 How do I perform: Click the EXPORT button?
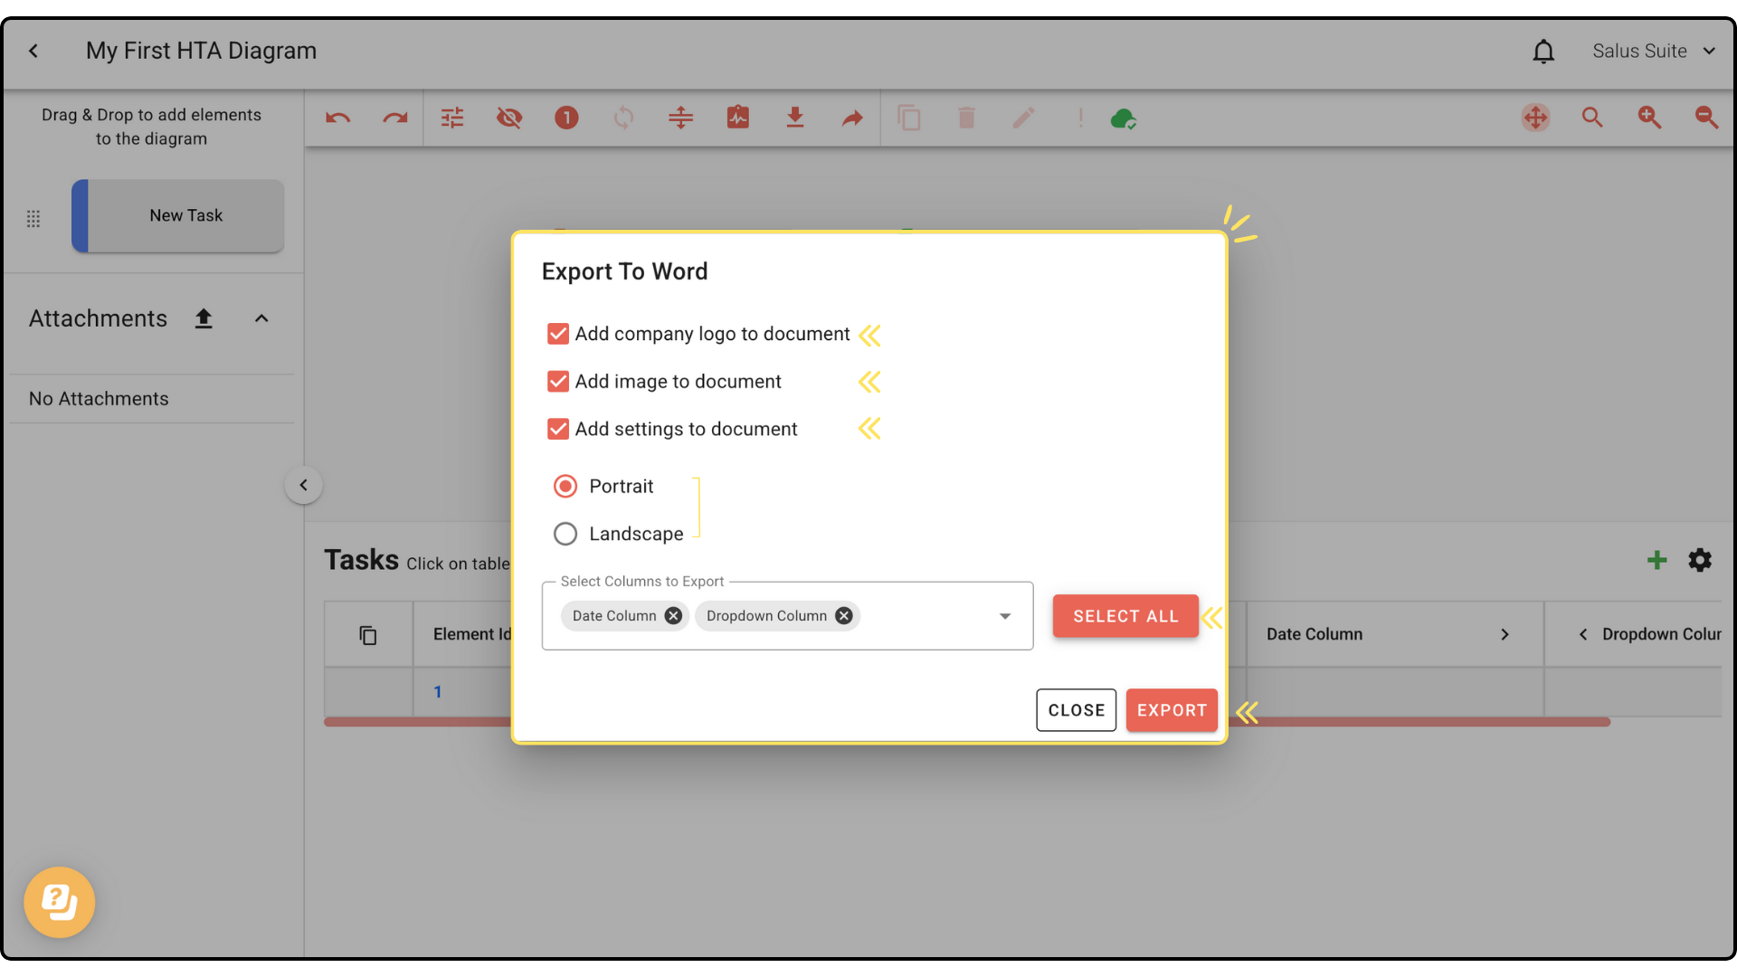pyautogui.click(x=1171, y=710)
